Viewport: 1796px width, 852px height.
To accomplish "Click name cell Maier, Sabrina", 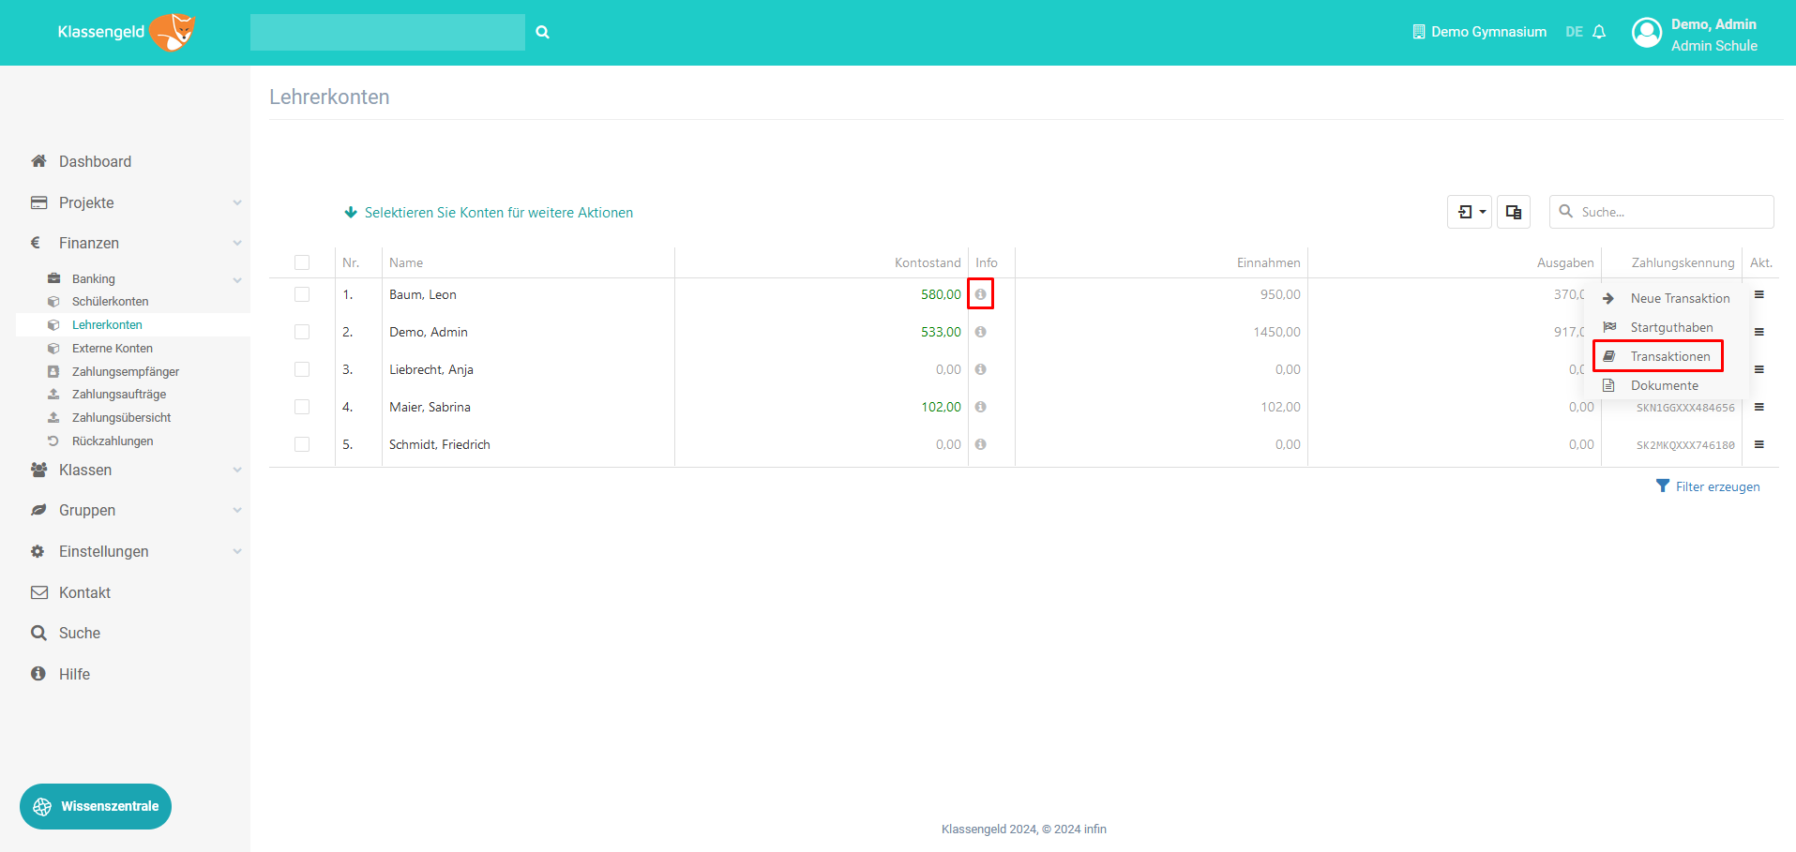I will pos(430,407).
